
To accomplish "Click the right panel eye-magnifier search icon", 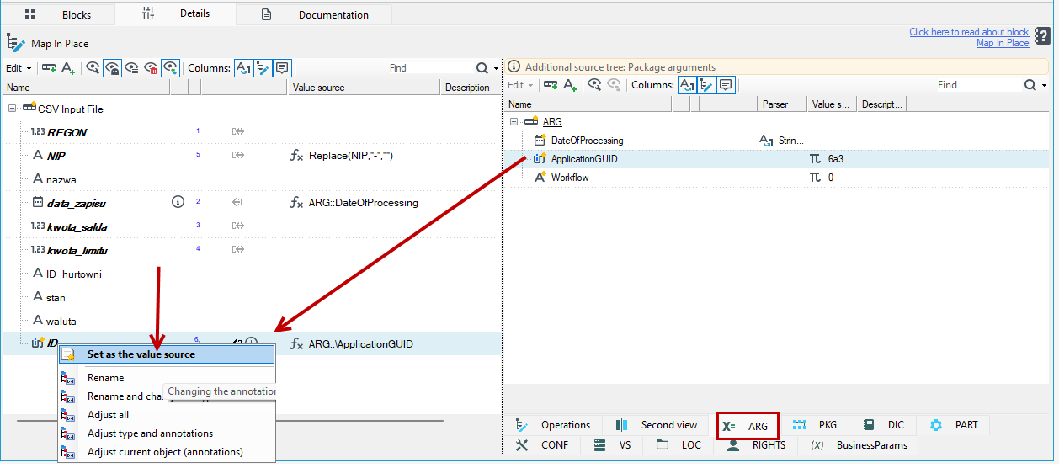I will [x=594, y=85].
